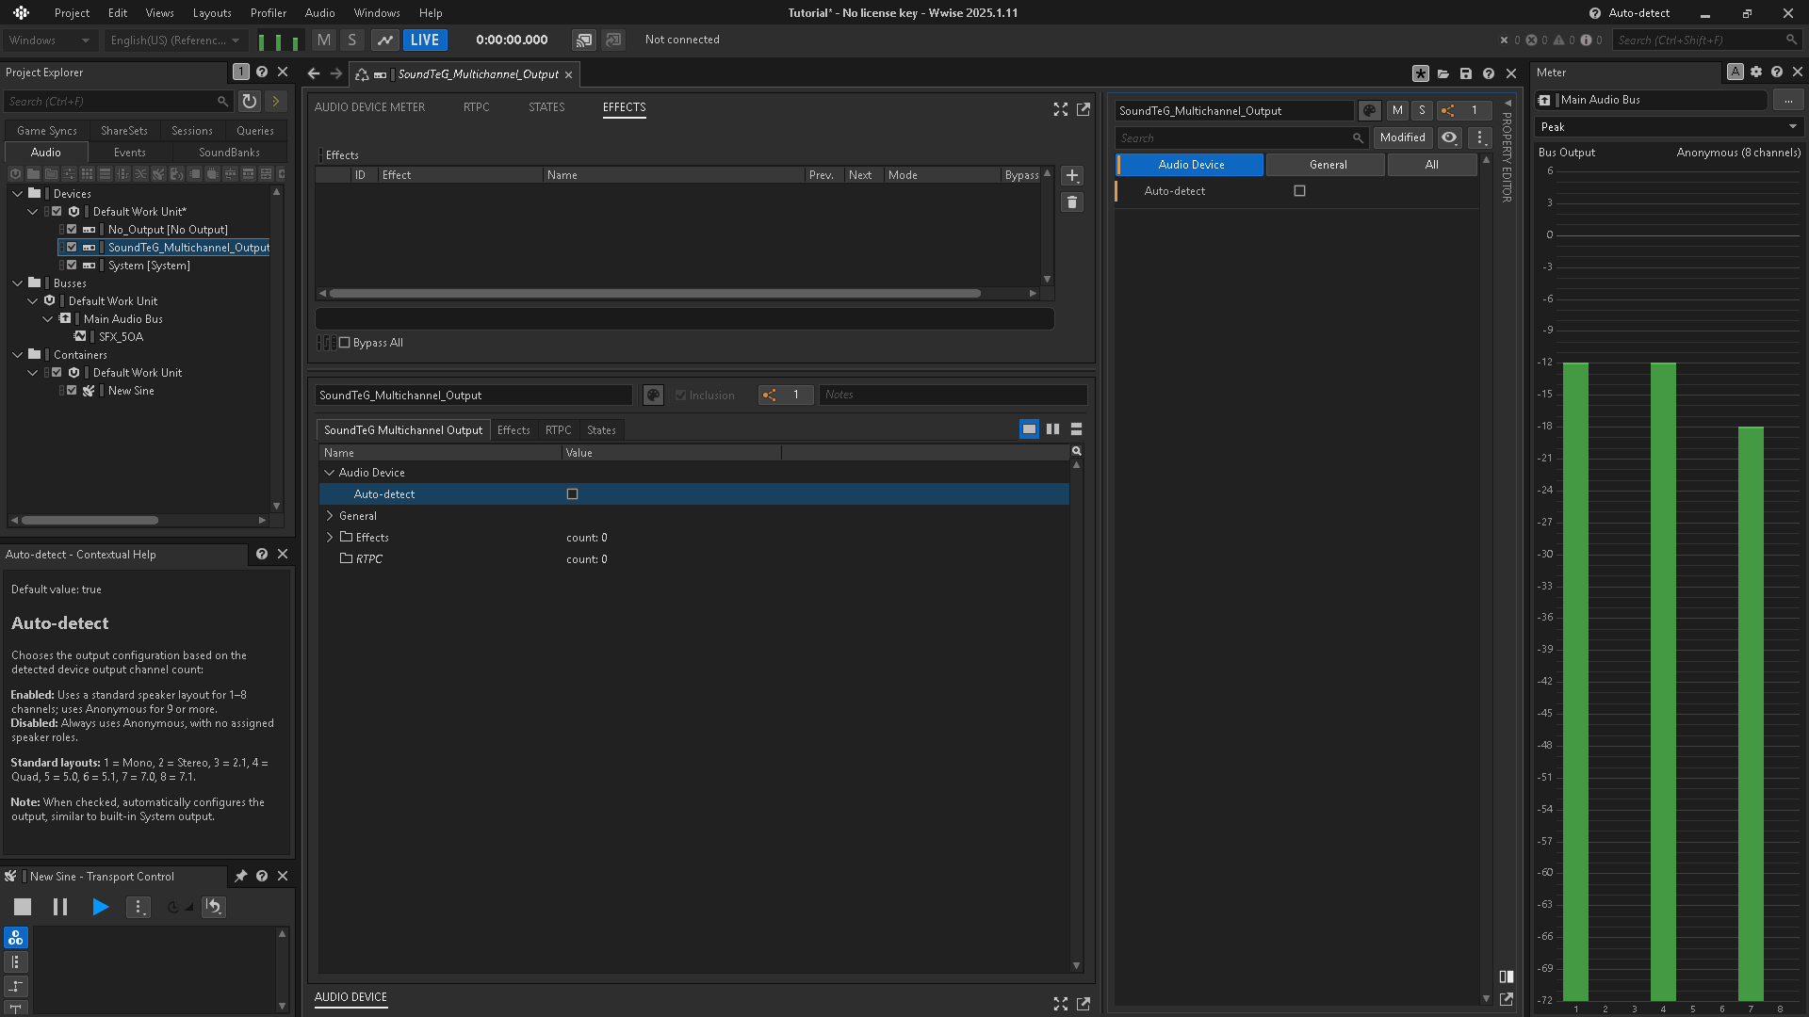Open the lower States tab

point(601,430)
